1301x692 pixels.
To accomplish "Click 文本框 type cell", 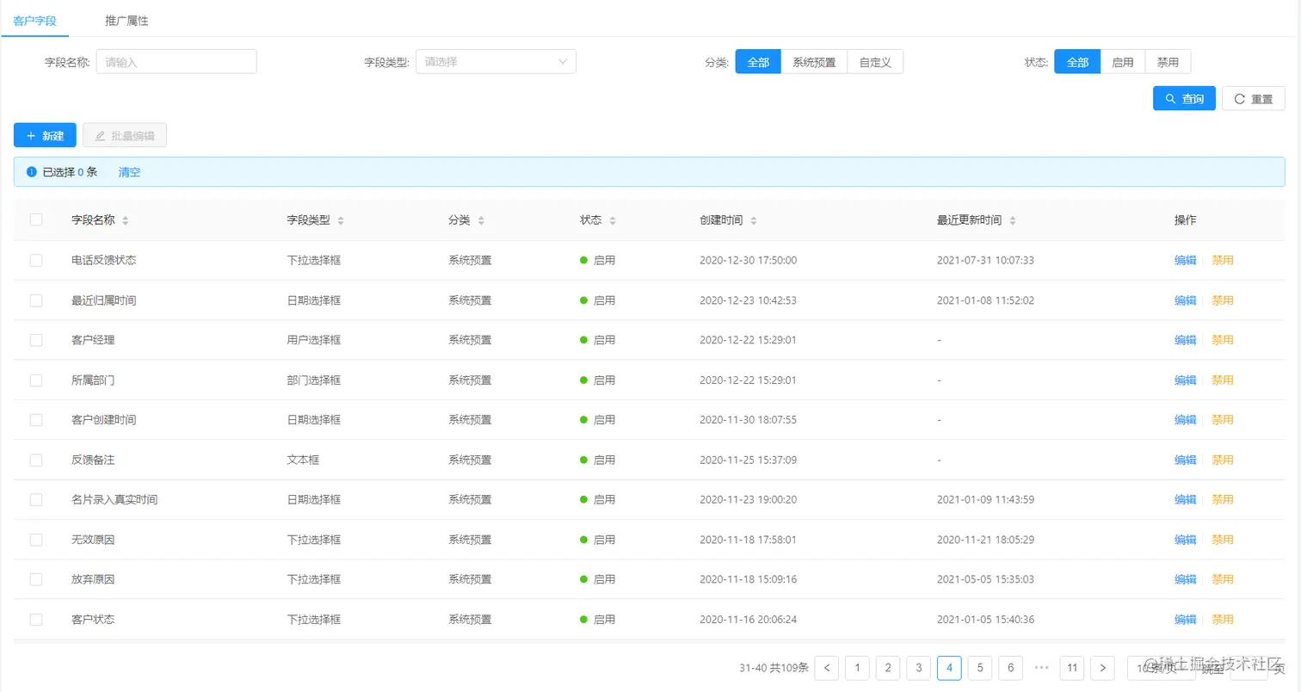I will tap(303, 460).
